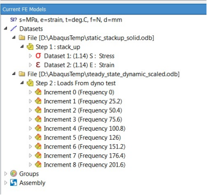This screenshot has width=207, height=195.
Task: Expand Increment 8 (Frequency 201.6)
Action: click(x=30, y=164)
